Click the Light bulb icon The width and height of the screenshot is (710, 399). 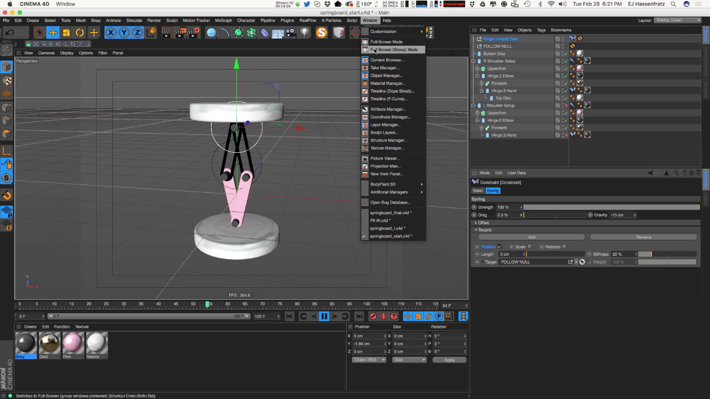[x=305, y=33]
